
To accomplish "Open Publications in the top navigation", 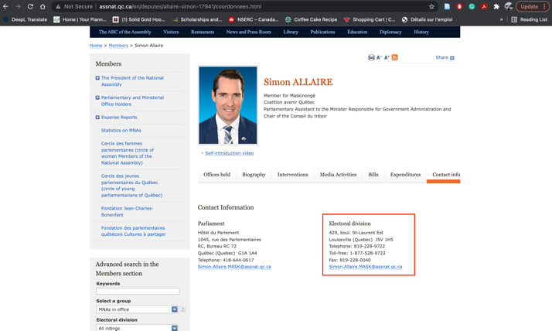I will (x=322, y=32).
